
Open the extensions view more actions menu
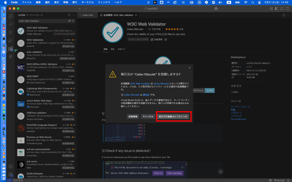74,15
